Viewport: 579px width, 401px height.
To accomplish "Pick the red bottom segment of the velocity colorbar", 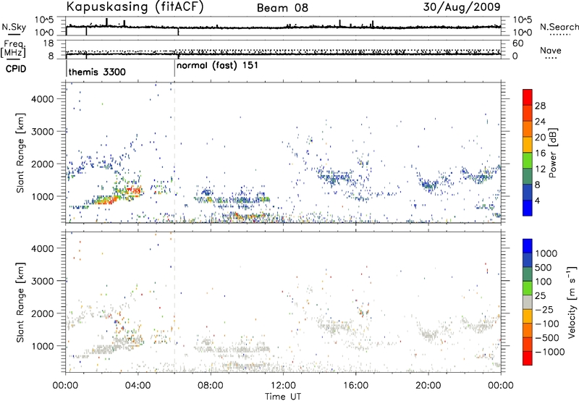I will pos(528,358).
